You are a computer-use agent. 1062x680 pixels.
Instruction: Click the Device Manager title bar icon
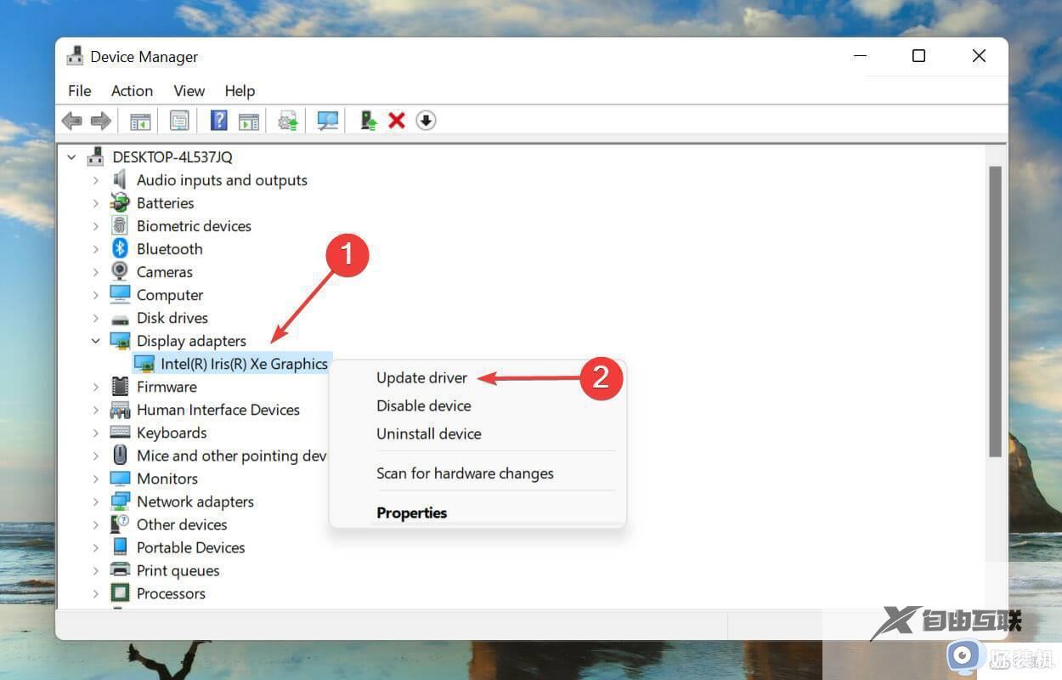tap(76, 57)
